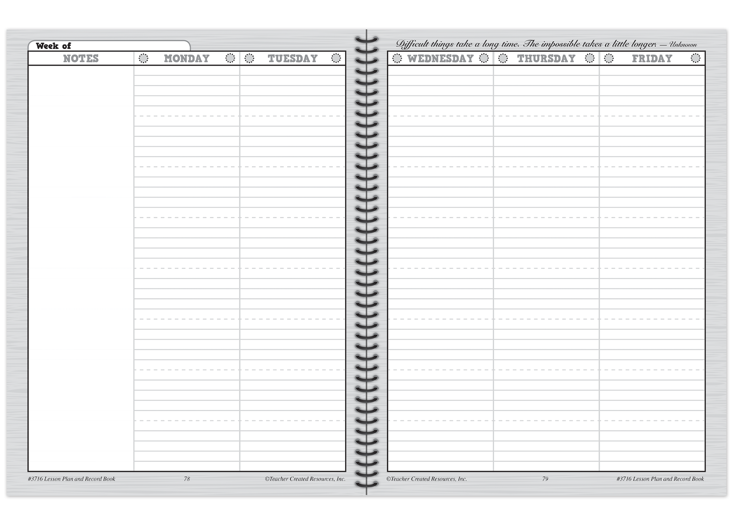The height and width of the screenshot is (524, 733).
Task: Click the dotted circle right of THURSDAY
Action: pyautogui.click(x=590, y=58)
